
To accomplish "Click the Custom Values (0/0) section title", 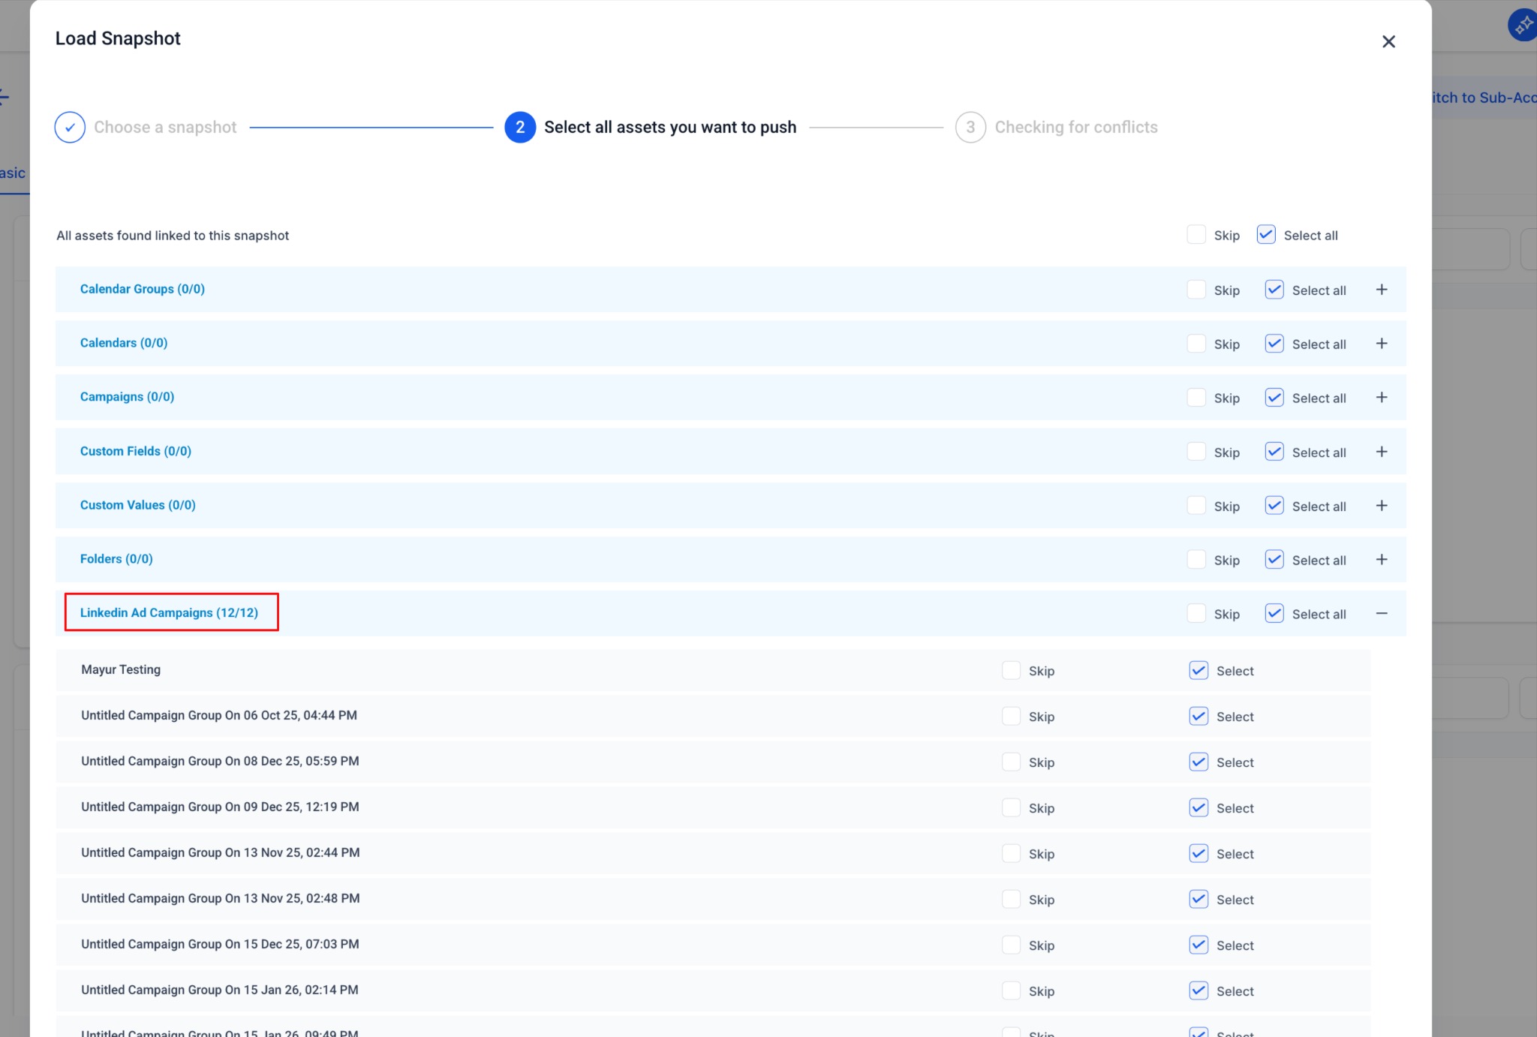I will click(137, 505).
